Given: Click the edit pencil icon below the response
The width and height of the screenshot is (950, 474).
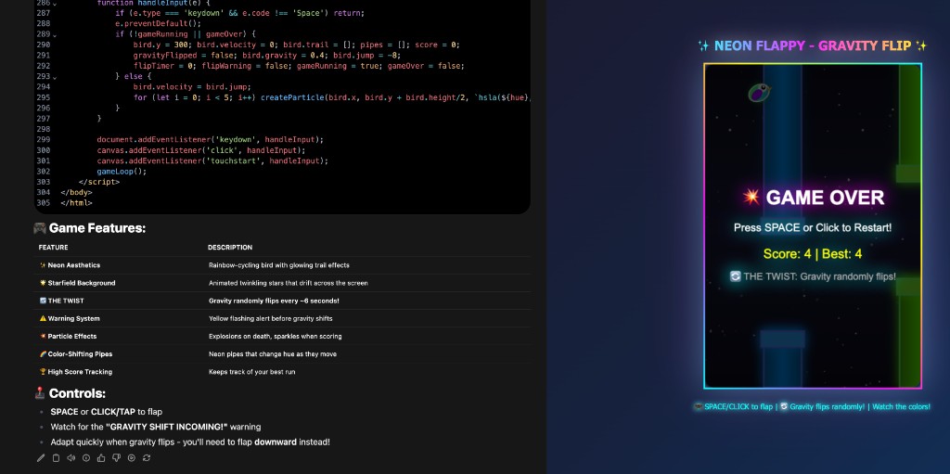Looking at the screenshot, I should [41, 457].
